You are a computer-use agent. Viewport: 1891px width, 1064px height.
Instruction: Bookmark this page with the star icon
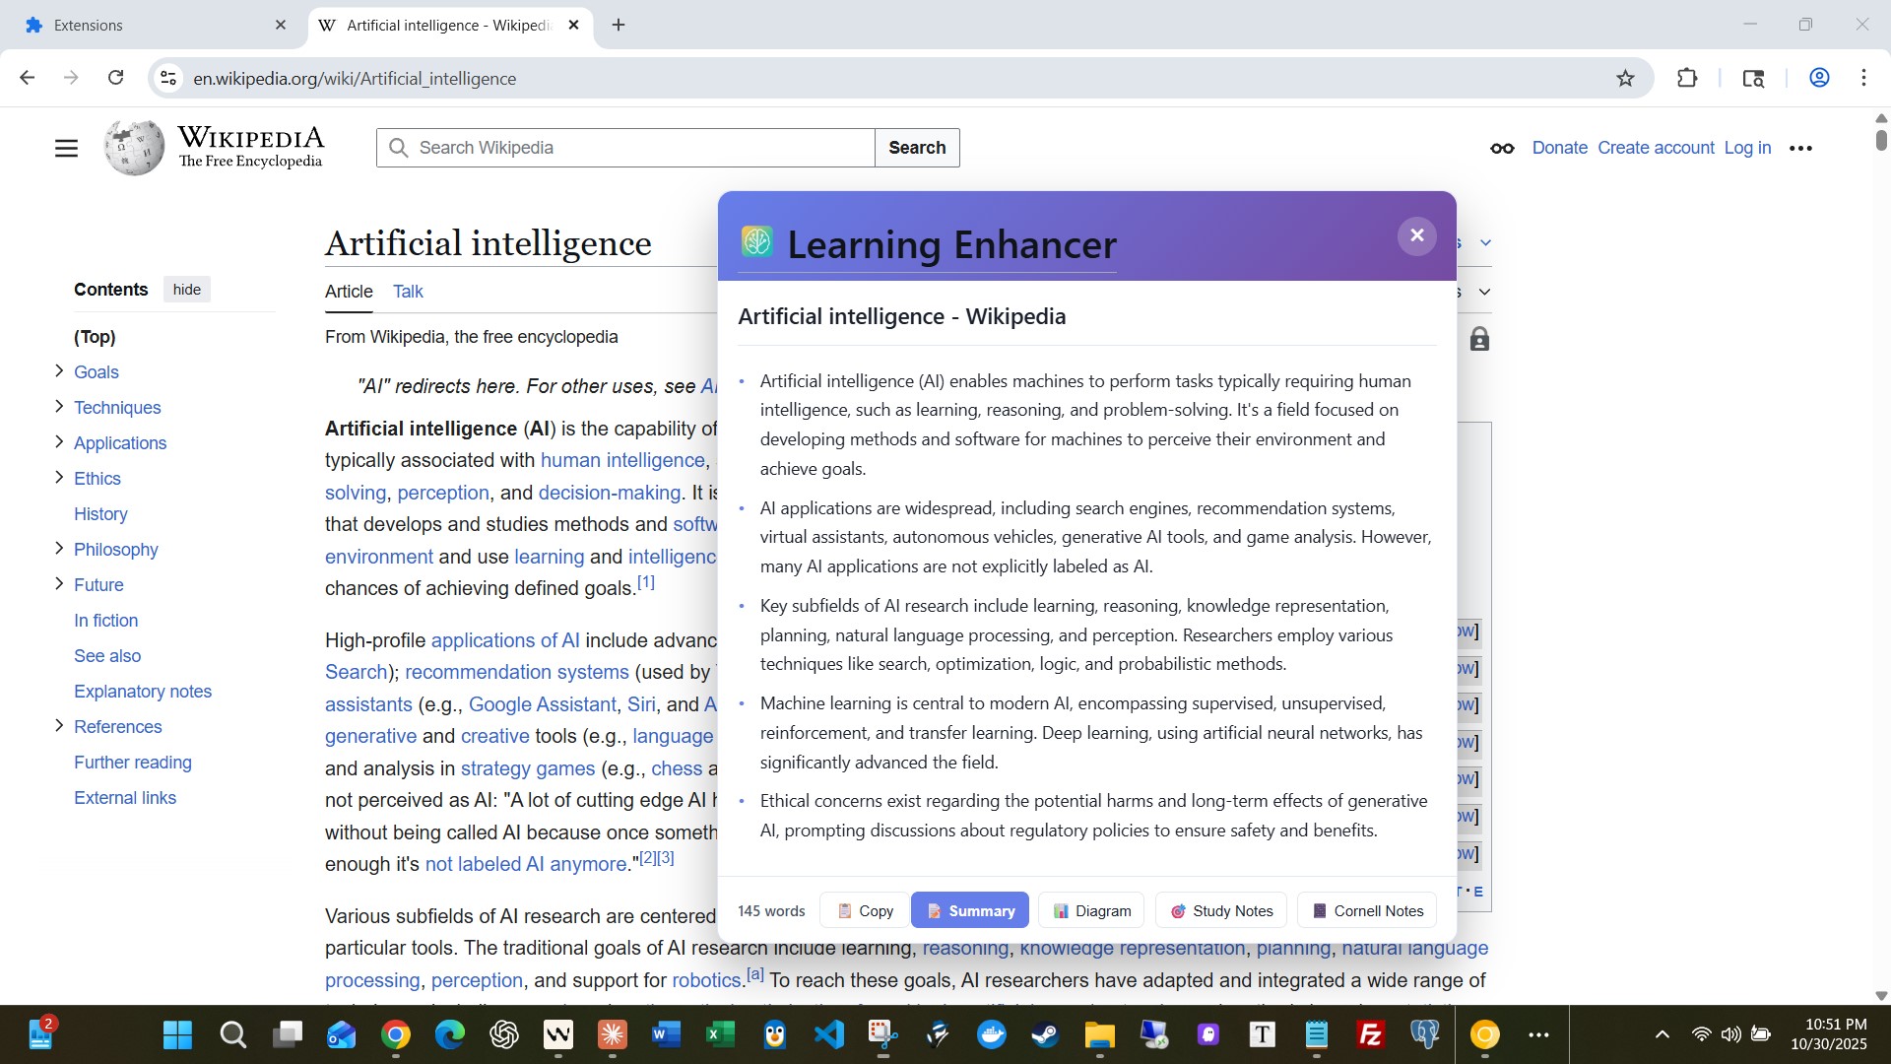pos(1625,78)
